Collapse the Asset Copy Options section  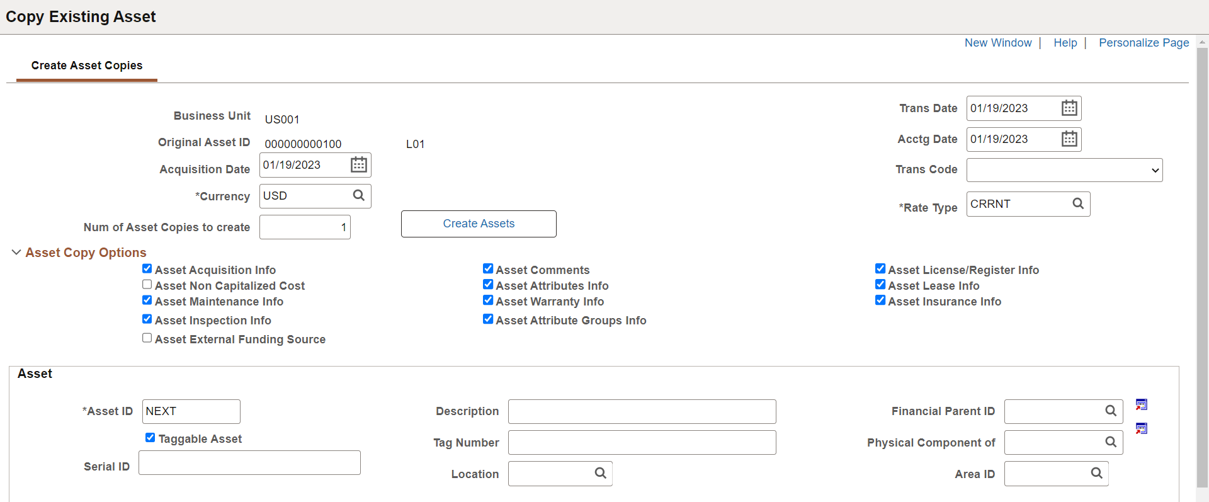tap(16, 253)
